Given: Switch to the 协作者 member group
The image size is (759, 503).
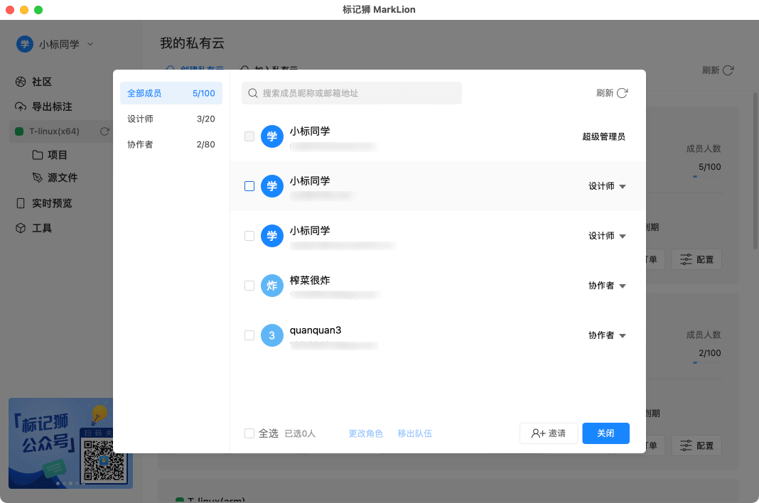Looking at the screenshot, I should click(171, 144).
